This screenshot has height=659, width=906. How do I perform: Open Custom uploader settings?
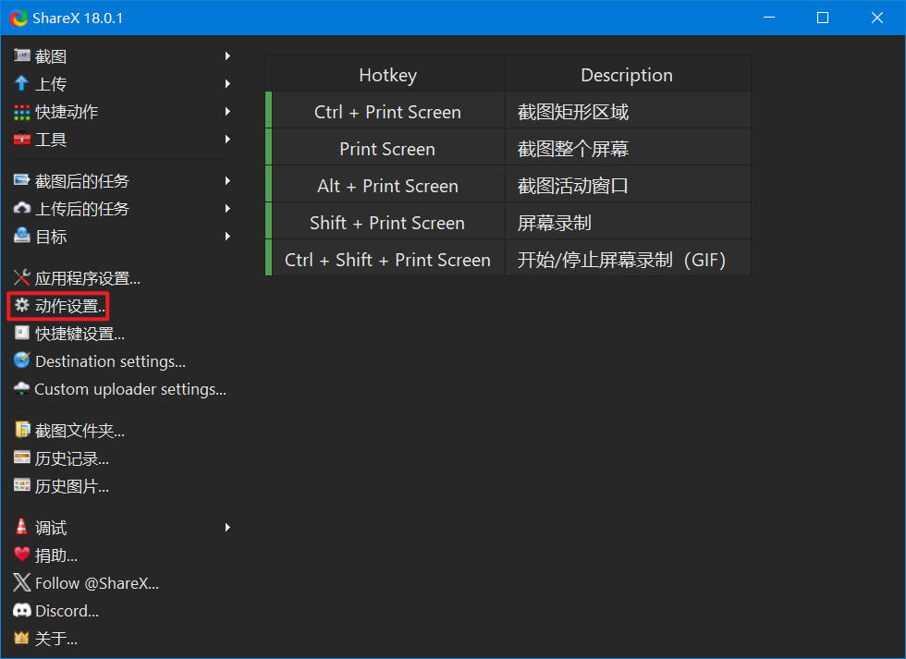click(129, 389)
